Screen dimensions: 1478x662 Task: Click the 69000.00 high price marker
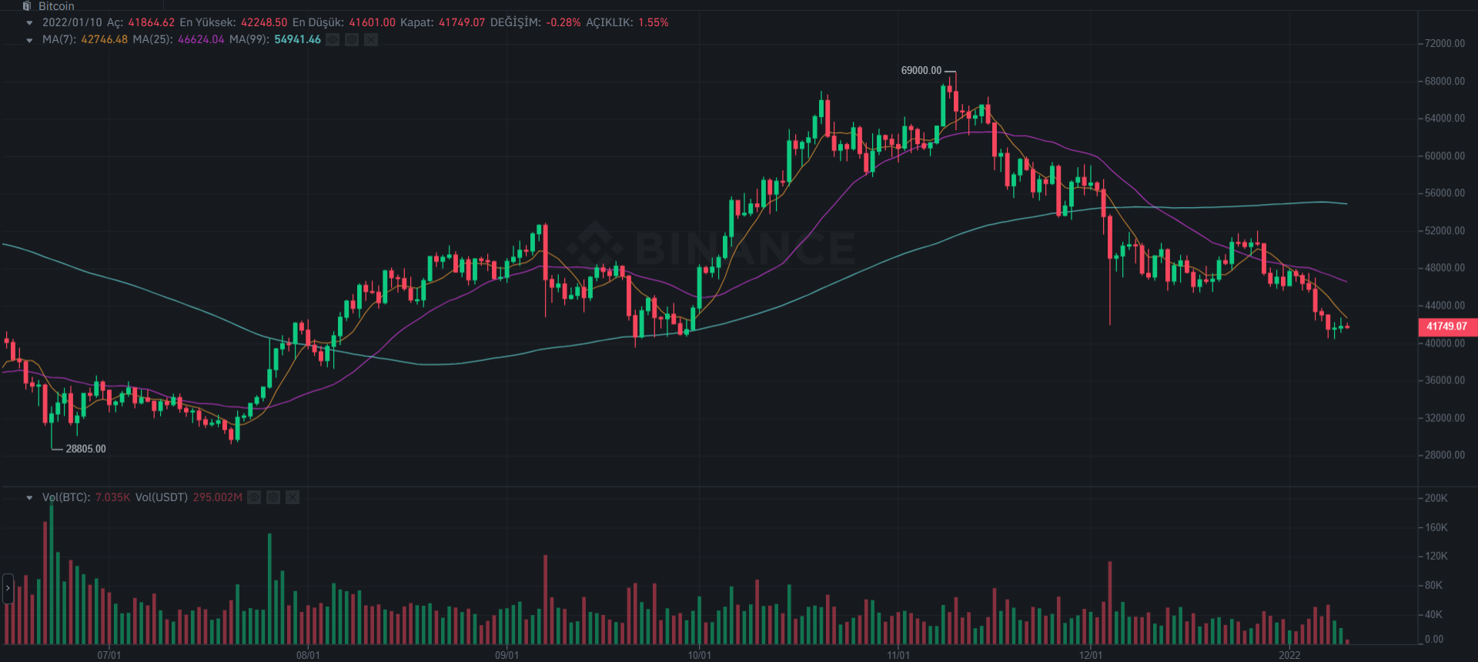point(921,70)
